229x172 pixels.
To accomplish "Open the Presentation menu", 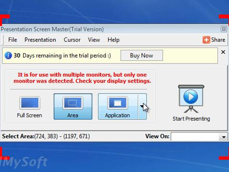I will (40, 40).
